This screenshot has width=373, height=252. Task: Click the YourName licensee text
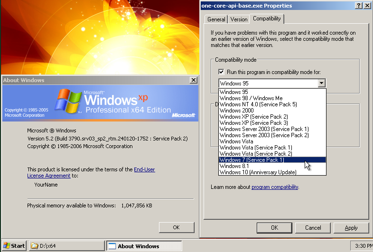46,185
